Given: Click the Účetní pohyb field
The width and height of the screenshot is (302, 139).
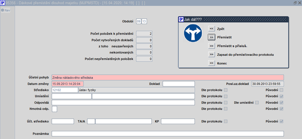Looking at the screenshot, I should coord(168,78).
